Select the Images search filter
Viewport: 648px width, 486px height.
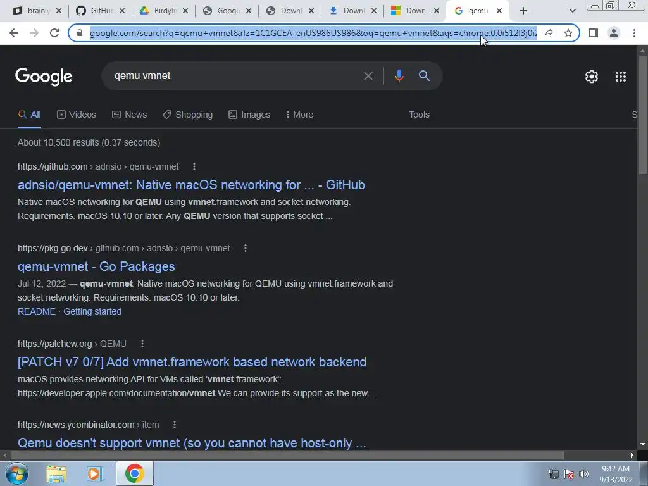[249, 115]
